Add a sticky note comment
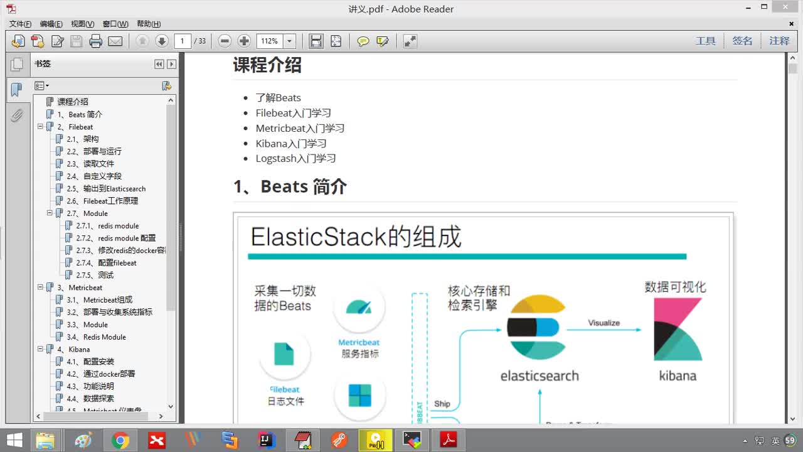 click(363, 41)
